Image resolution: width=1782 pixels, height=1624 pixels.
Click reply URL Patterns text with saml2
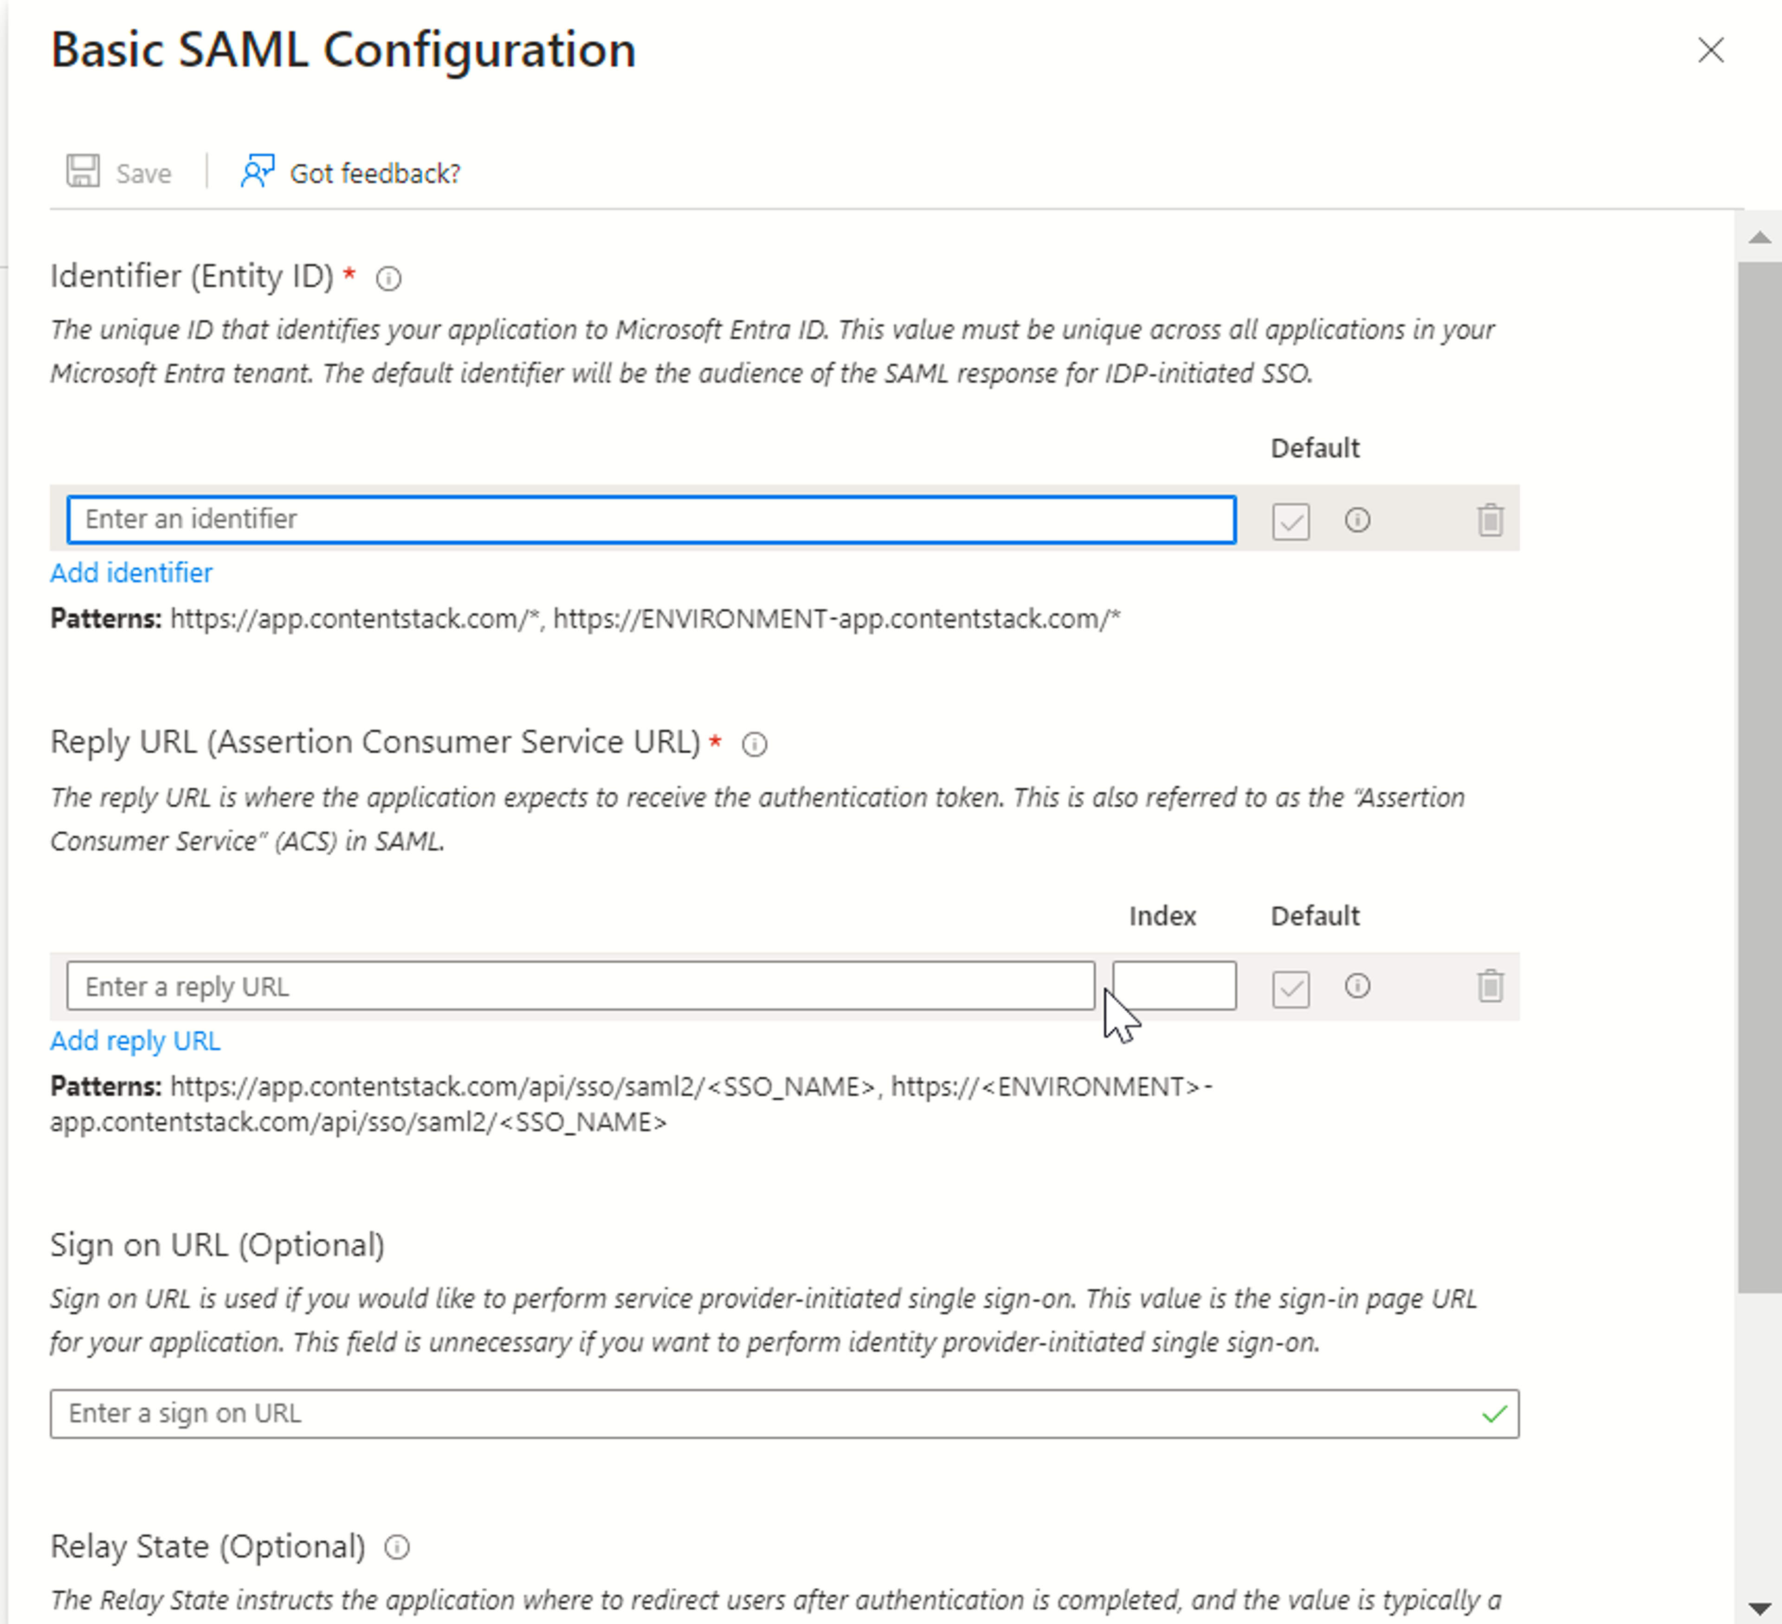pos(631,1104)
